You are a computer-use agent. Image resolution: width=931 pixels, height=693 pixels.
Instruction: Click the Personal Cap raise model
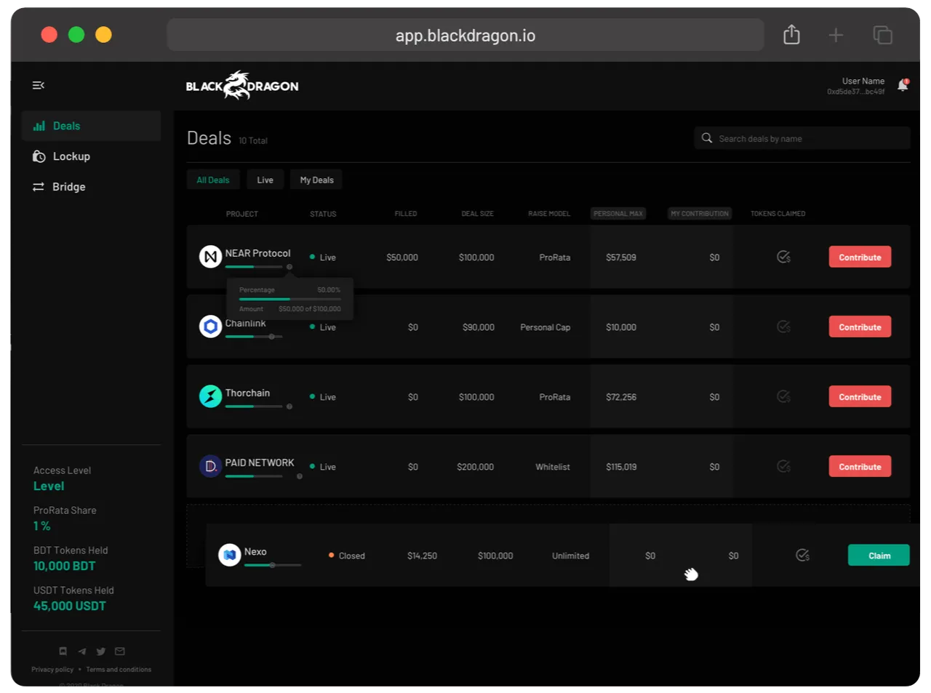pyautogui.click(x=546, y=327)
